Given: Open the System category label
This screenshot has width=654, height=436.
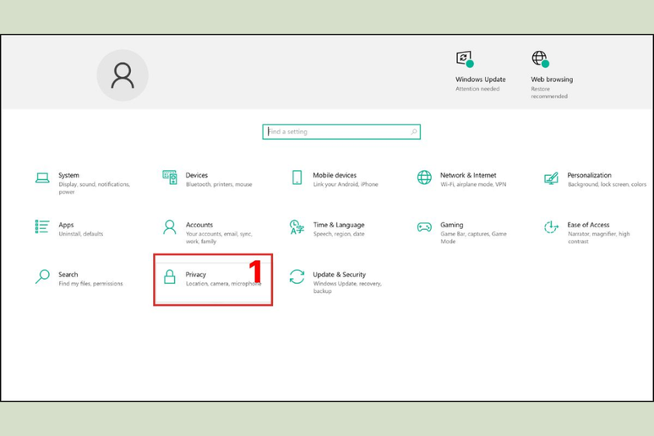Looking at the screenshot, I should tap(69, 175).
